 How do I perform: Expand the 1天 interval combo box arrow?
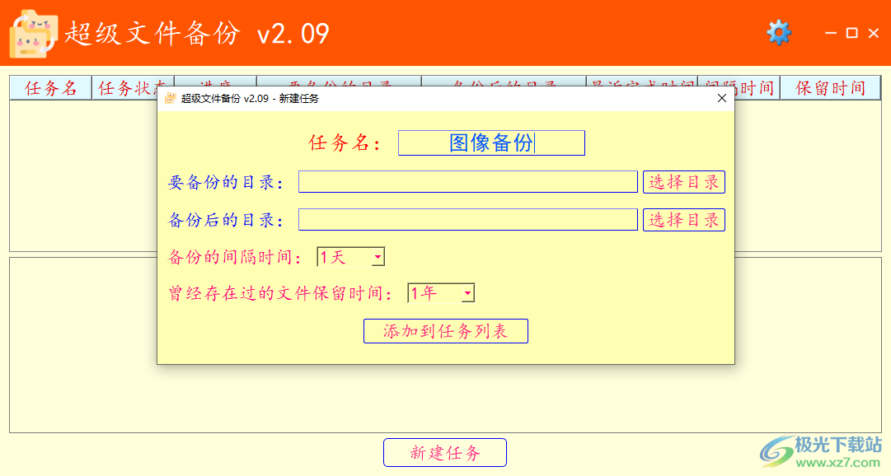(378, 256)
